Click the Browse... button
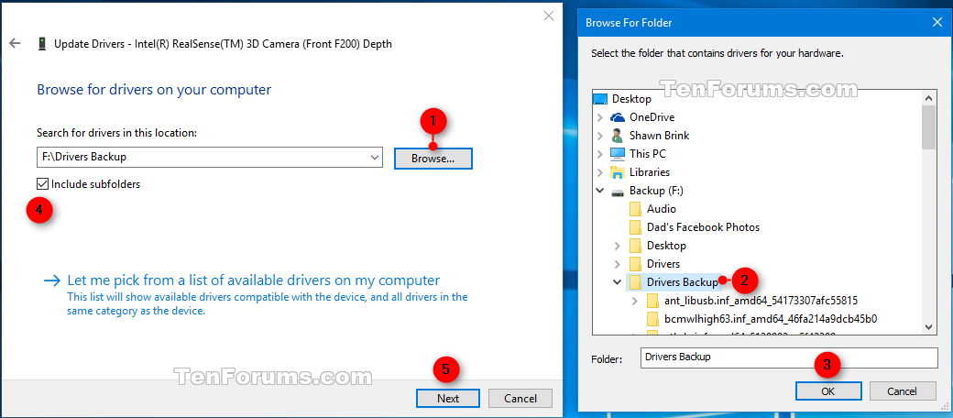The width and height of the screenshot is (953, 418). point(433,159)
